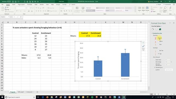Toggle the AutoSave switch
Viewport: 176px width, 99px height.
(9, 2)
